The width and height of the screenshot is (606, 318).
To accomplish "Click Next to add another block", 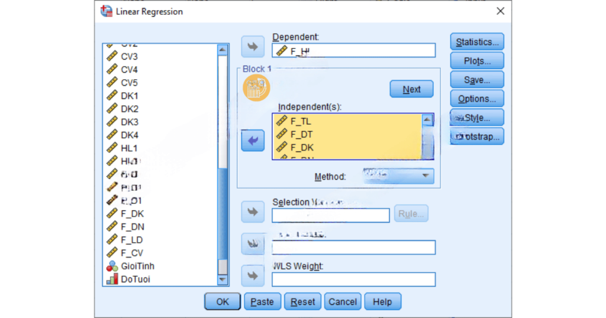I will click(x=411, y=89).
